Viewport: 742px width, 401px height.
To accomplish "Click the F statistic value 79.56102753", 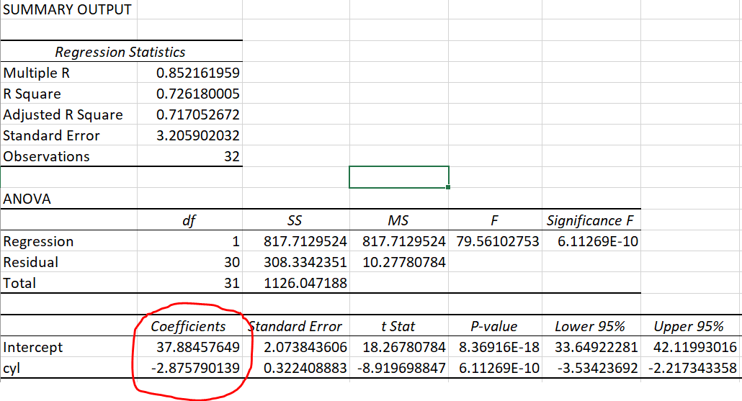I will click(494, 241).
